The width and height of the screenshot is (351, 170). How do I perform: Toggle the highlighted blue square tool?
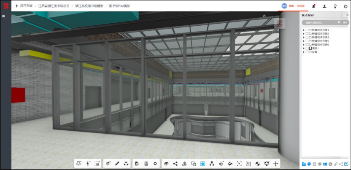[x=203, y=164]
